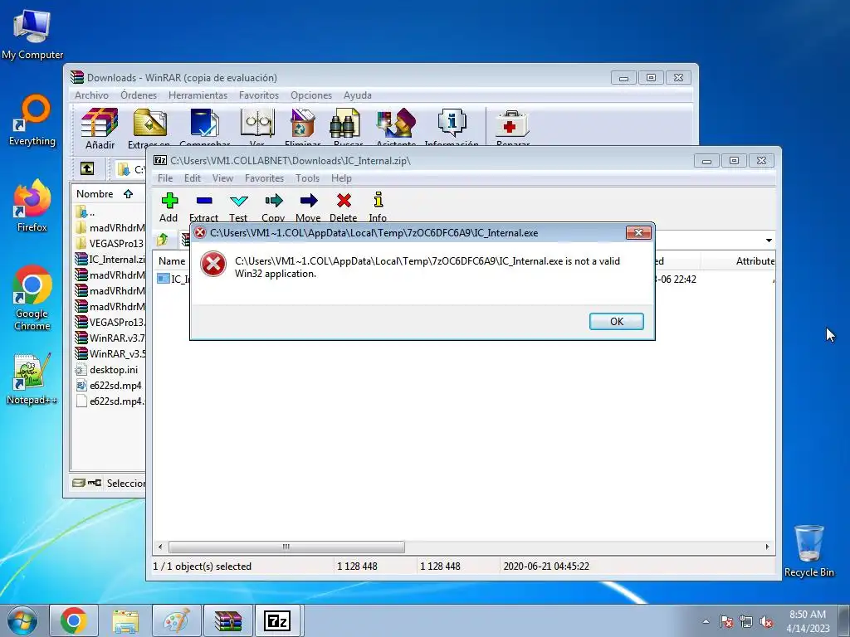Go up one folder in 7-Zip
The width and height of the screenshot is (850, 637).
[162, 240]
